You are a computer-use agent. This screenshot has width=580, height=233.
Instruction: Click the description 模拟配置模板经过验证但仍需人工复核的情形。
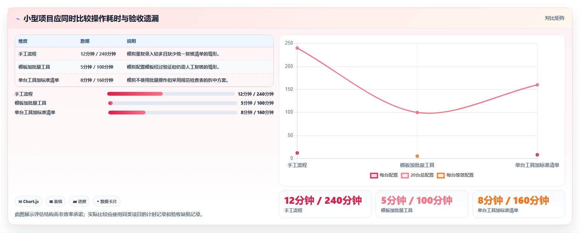(x=173, y=67)
